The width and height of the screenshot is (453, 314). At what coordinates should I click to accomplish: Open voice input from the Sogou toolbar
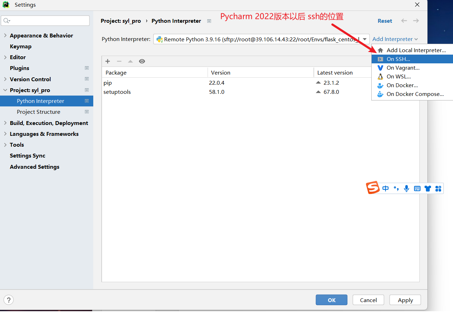click(x=406, y=188)
